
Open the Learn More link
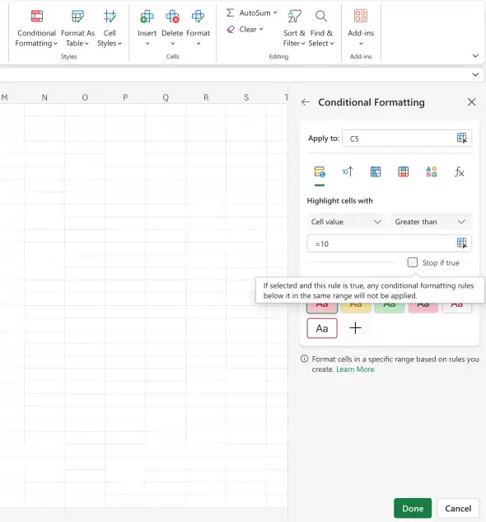[355, 369]
